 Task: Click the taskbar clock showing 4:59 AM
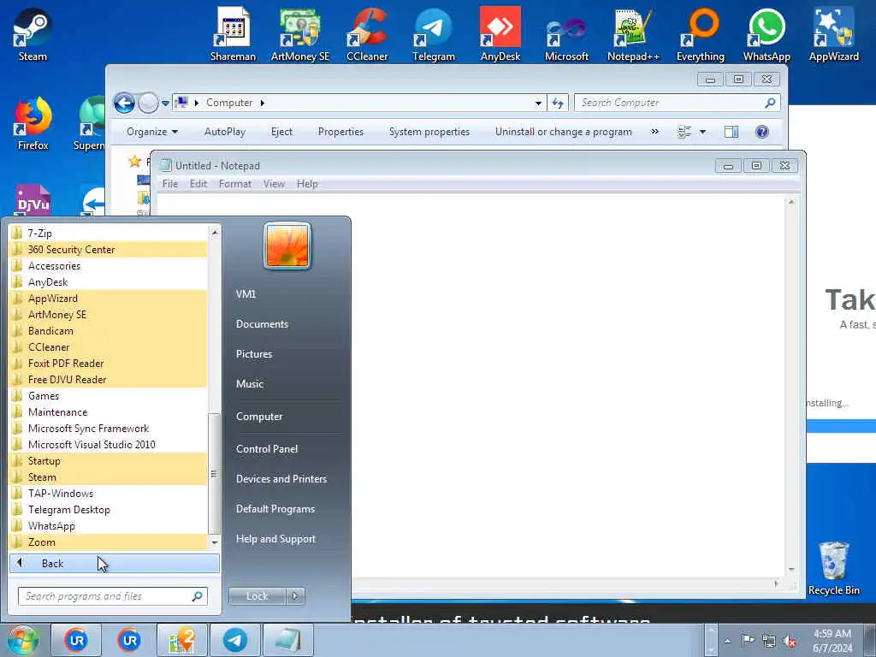tap(832, 641)
